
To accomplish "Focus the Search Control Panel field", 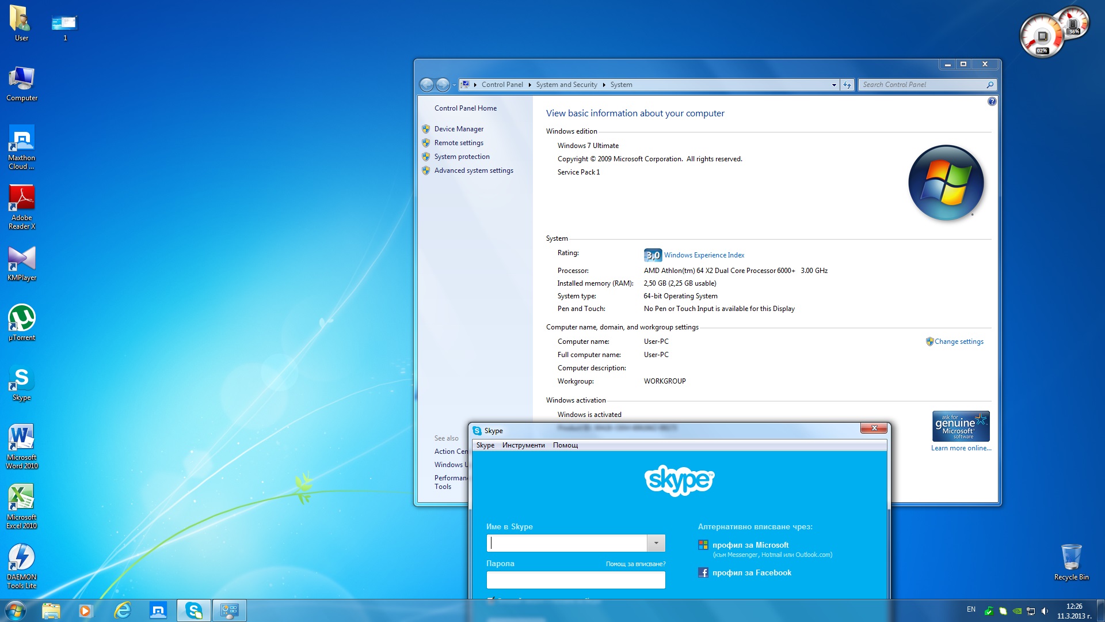I will [923, 85].
